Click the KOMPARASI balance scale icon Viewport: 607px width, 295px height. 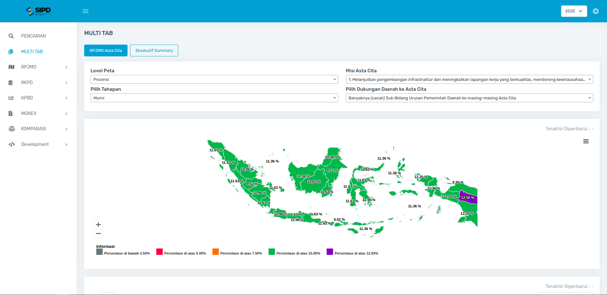tap(11, 129)
